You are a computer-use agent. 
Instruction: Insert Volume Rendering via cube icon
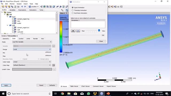54,7
